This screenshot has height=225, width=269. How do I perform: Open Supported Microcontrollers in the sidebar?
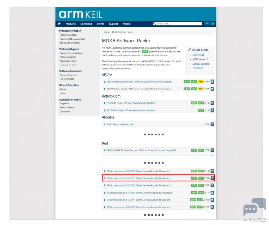coord(72,39)
